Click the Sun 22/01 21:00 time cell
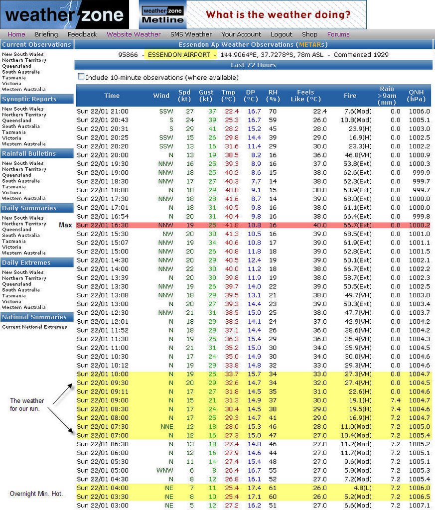Screen dimensions: 435x510 (x=103, y=111)
